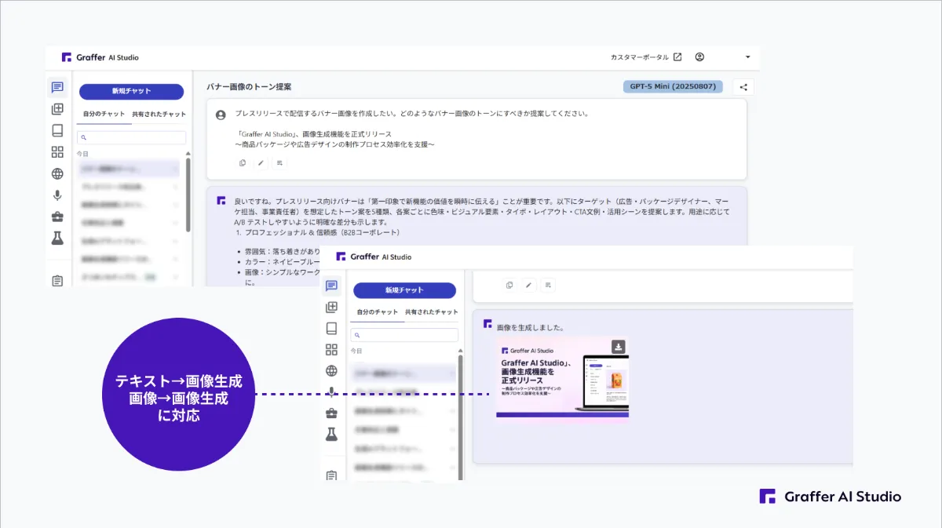Open the account profile icon in the header
The height and width of the screenshot is (528, 942).
point(699,57)
